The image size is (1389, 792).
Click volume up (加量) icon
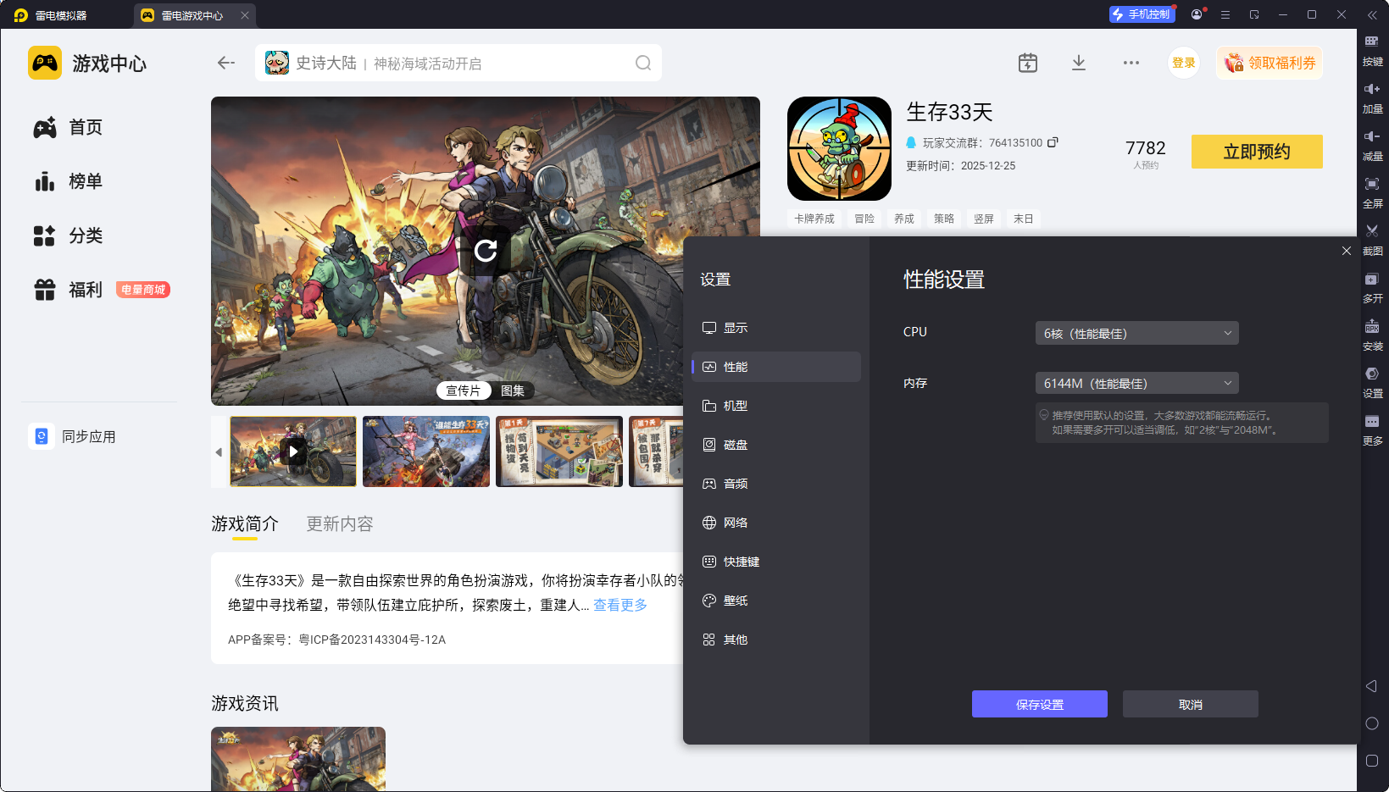(x=1372, y=90)
